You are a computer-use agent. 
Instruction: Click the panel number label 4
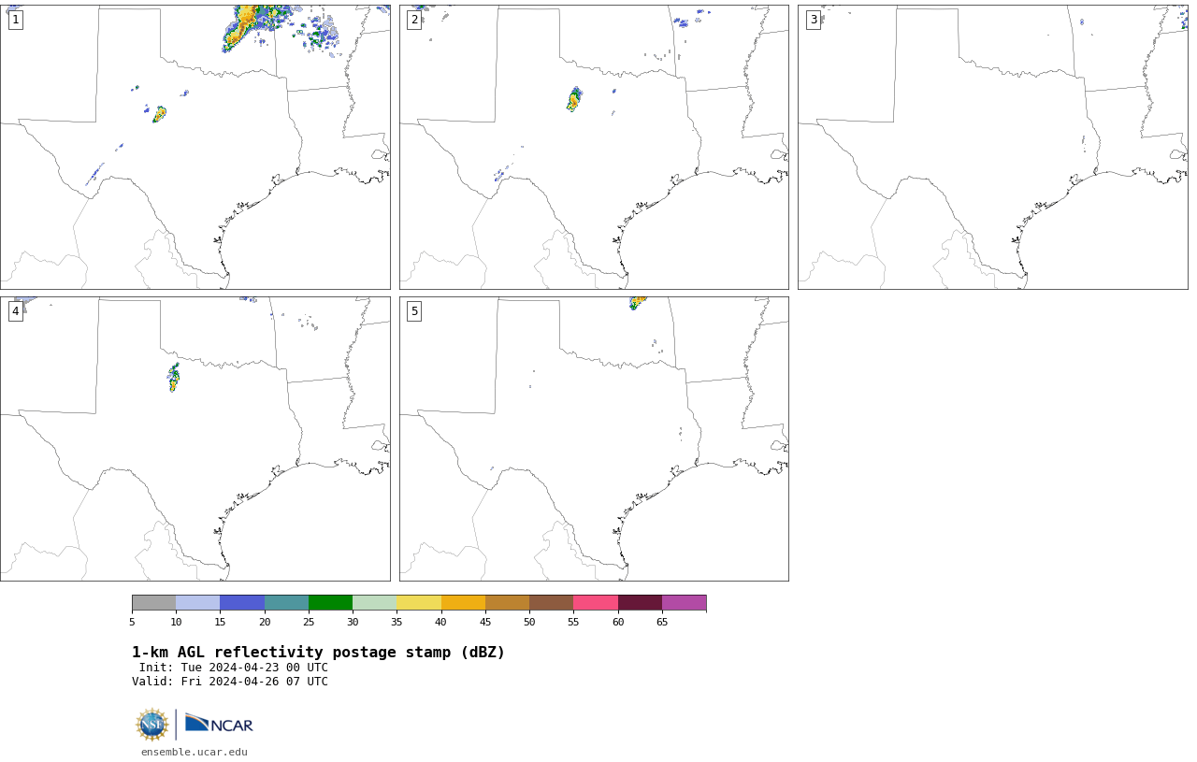(15, 311)
